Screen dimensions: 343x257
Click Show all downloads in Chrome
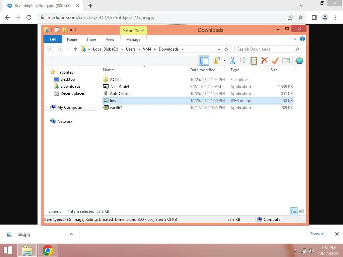click(x=318, y=234)
